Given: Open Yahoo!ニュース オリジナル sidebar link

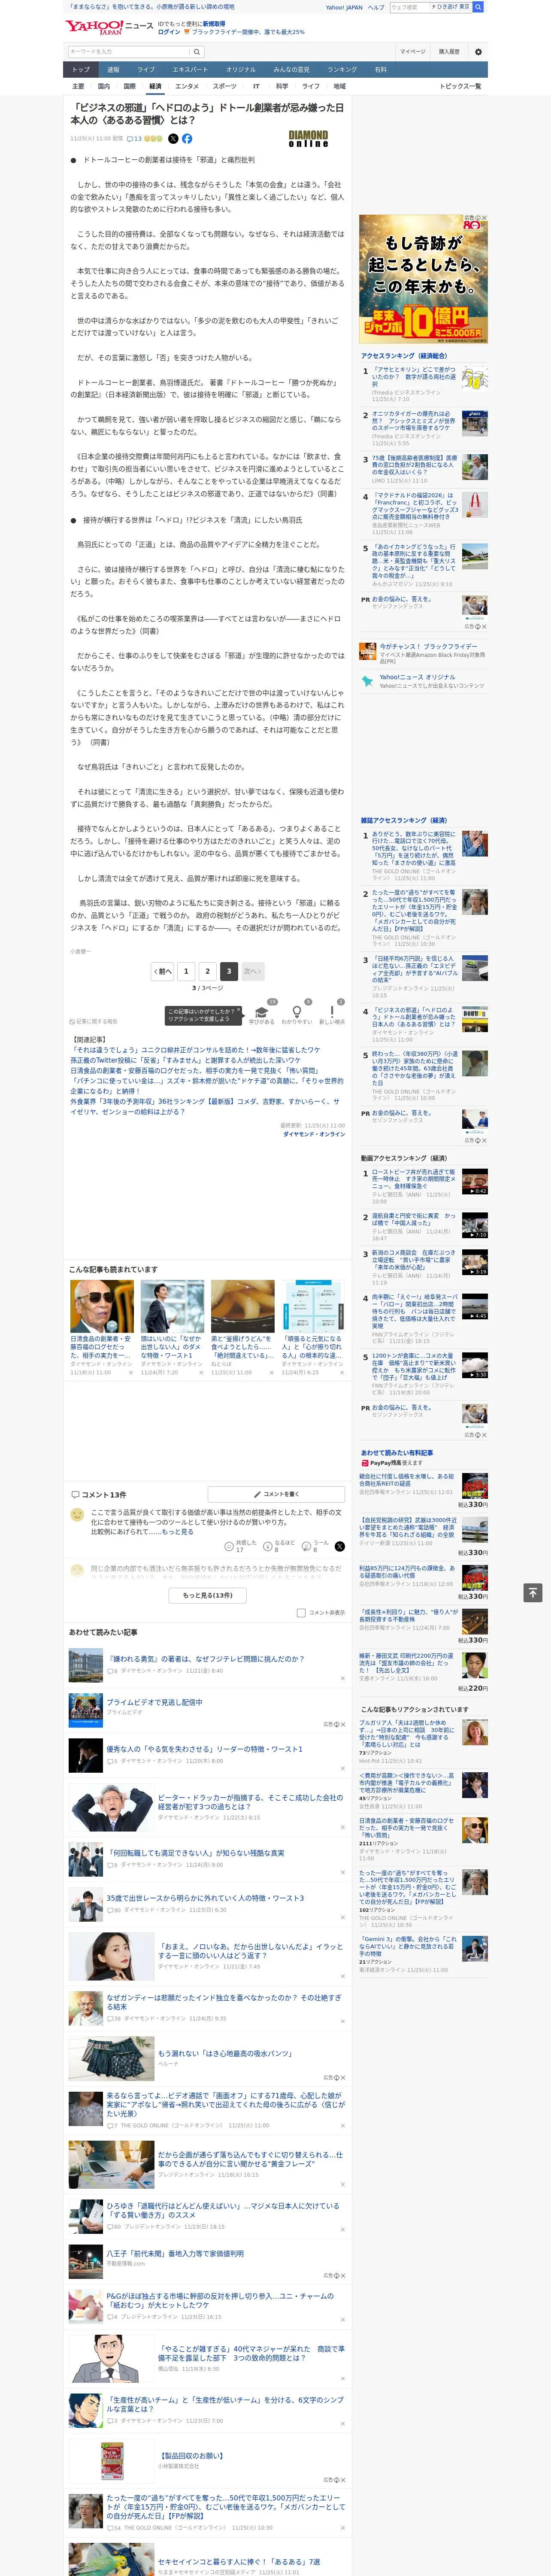Looking at the screenshot, I should (417, 677).
